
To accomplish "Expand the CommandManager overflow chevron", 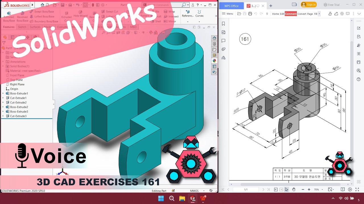I will pos(216,16).
